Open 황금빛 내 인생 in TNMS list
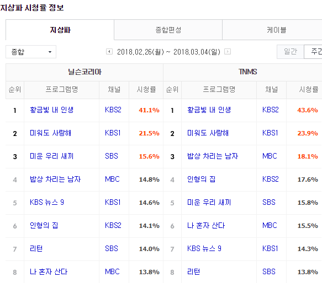This screenshot has height=283, width=322. tap(209, 110)
